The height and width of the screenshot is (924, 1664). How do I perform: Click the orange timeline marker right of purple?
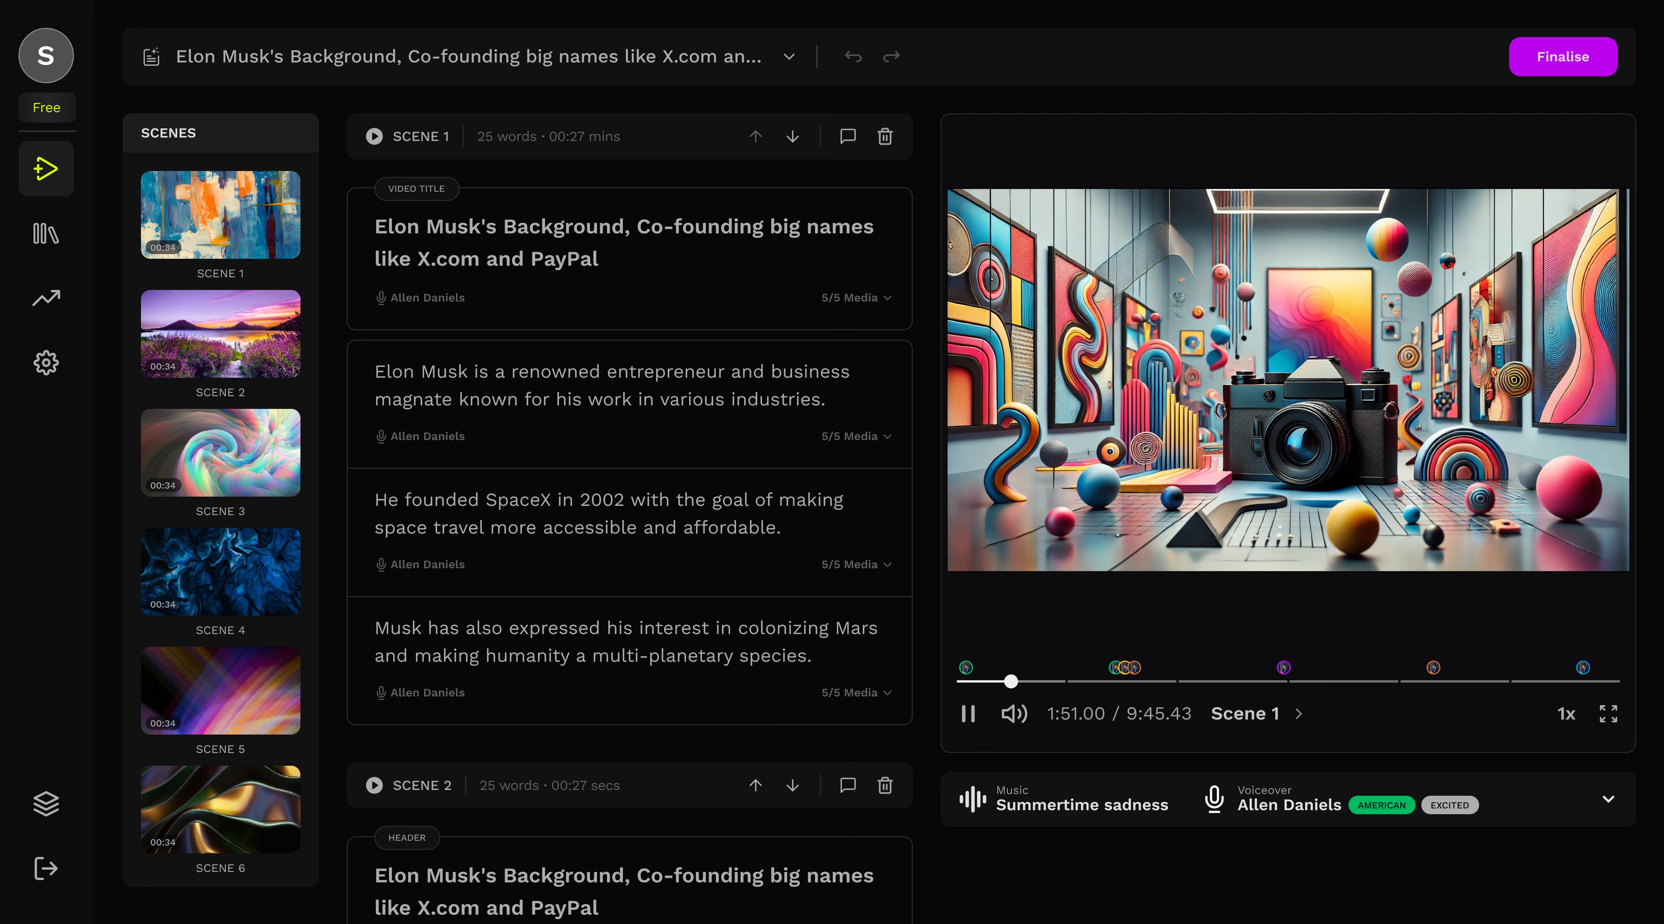pyautogui.click(x=1433, y=668)
